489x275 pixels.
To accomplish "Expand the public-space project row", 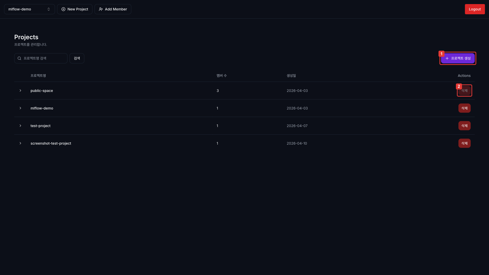I will 20,91.
